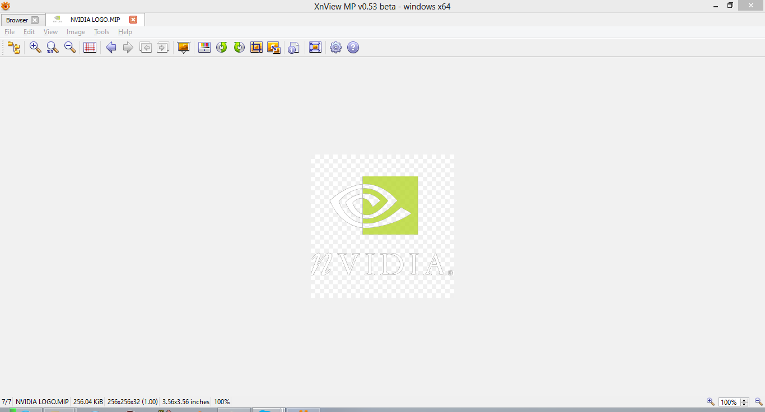Open the Edit menu
This screenshot has width=765, height=412.
tap(29, 32)
